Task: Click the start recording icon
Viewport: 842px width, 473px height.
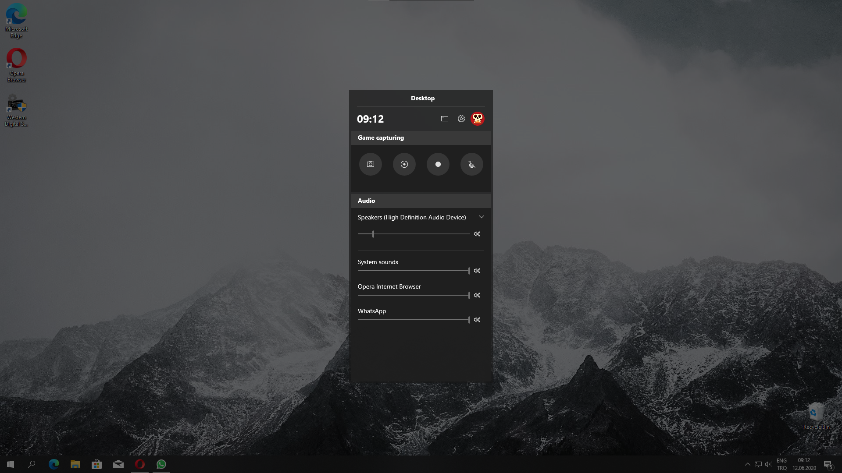Action: point(438,164)
